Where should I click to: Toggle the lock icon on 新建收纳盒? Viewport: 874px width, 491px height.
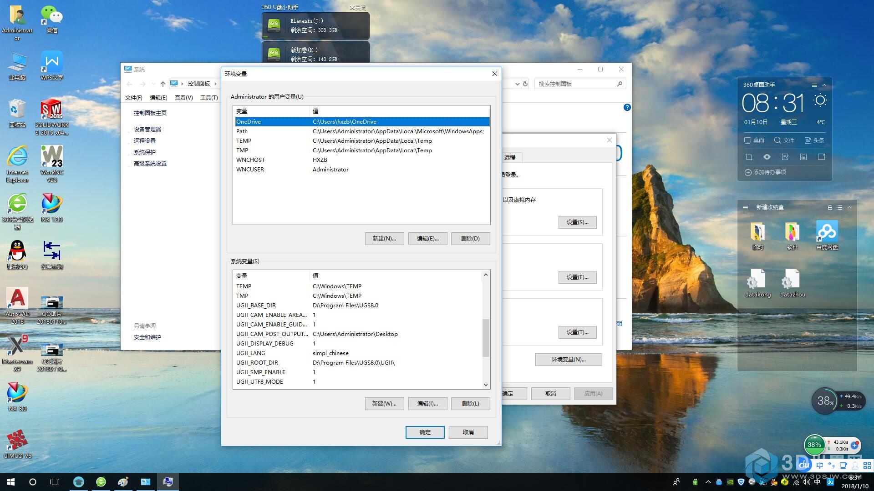[830, 207]
